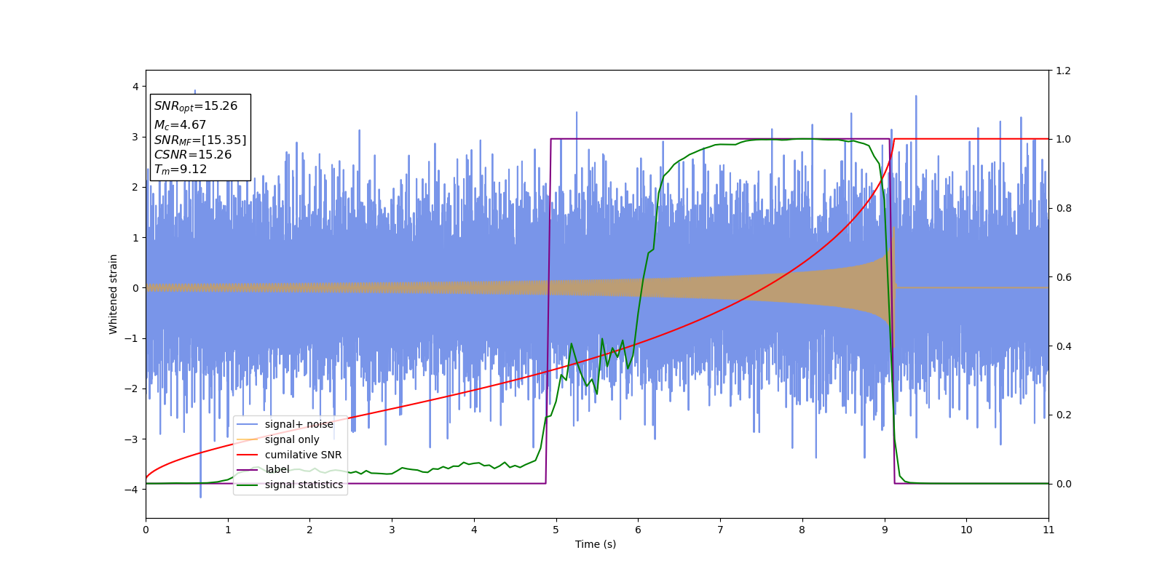
Task: Click the 1.2 tick label on the secondary axis
Action: [1063, 71]
